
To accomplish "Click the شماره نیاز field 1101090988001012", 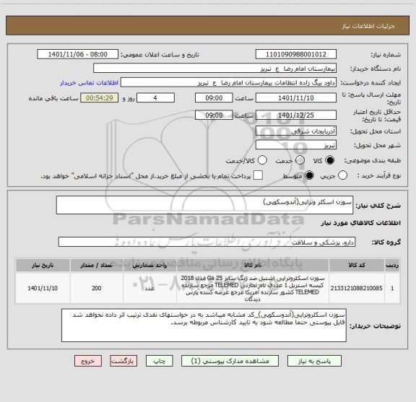I will tap(296, 54).
